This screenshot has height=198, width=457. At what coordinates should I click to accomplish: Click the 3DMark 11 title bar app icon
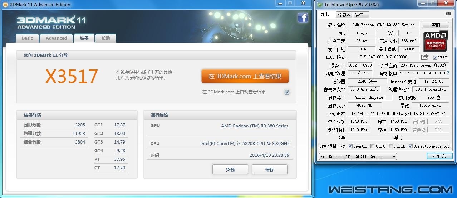point(5,4)
